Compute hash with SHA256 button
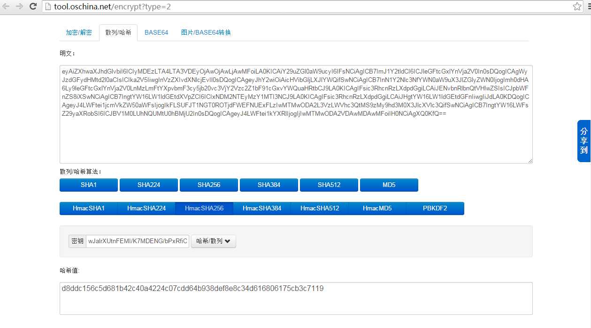 [x=209, y=185]
